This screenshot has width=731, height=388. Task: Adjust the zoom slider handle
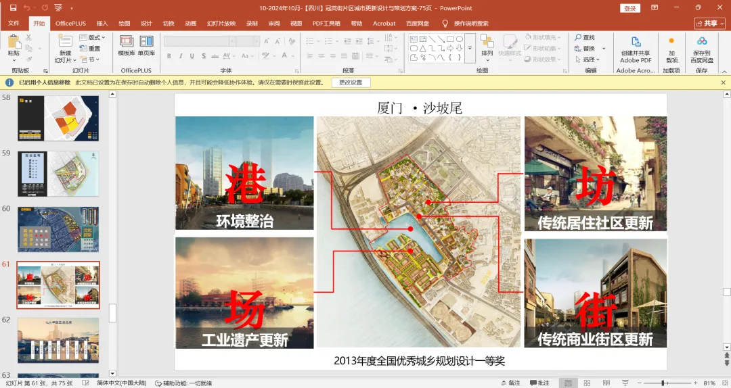pos(663,383)
